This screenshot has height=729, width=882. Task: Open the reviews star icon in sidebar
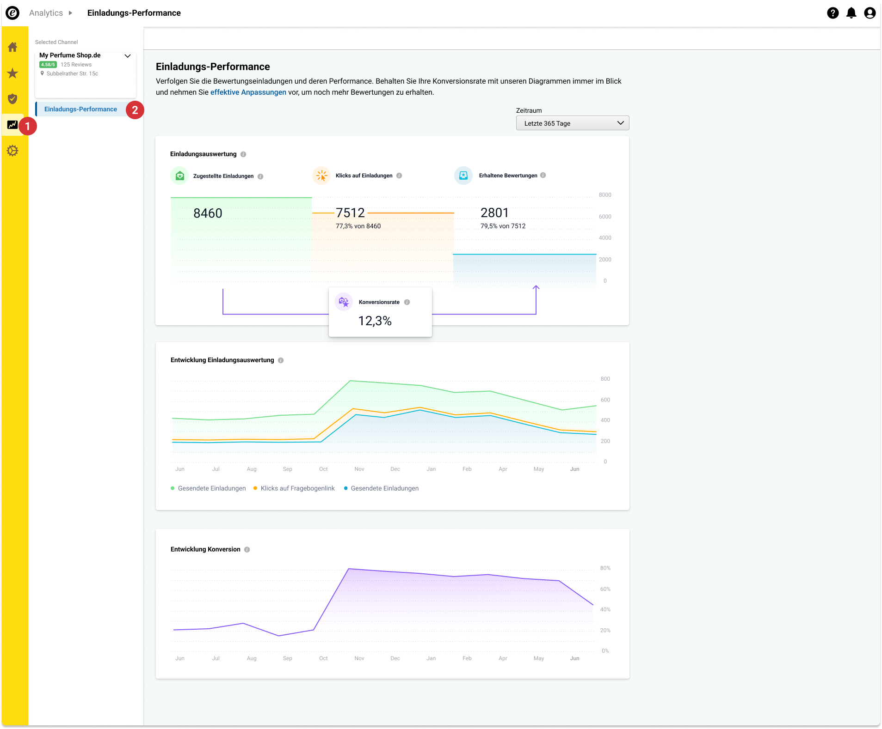[x=12, y=73]
